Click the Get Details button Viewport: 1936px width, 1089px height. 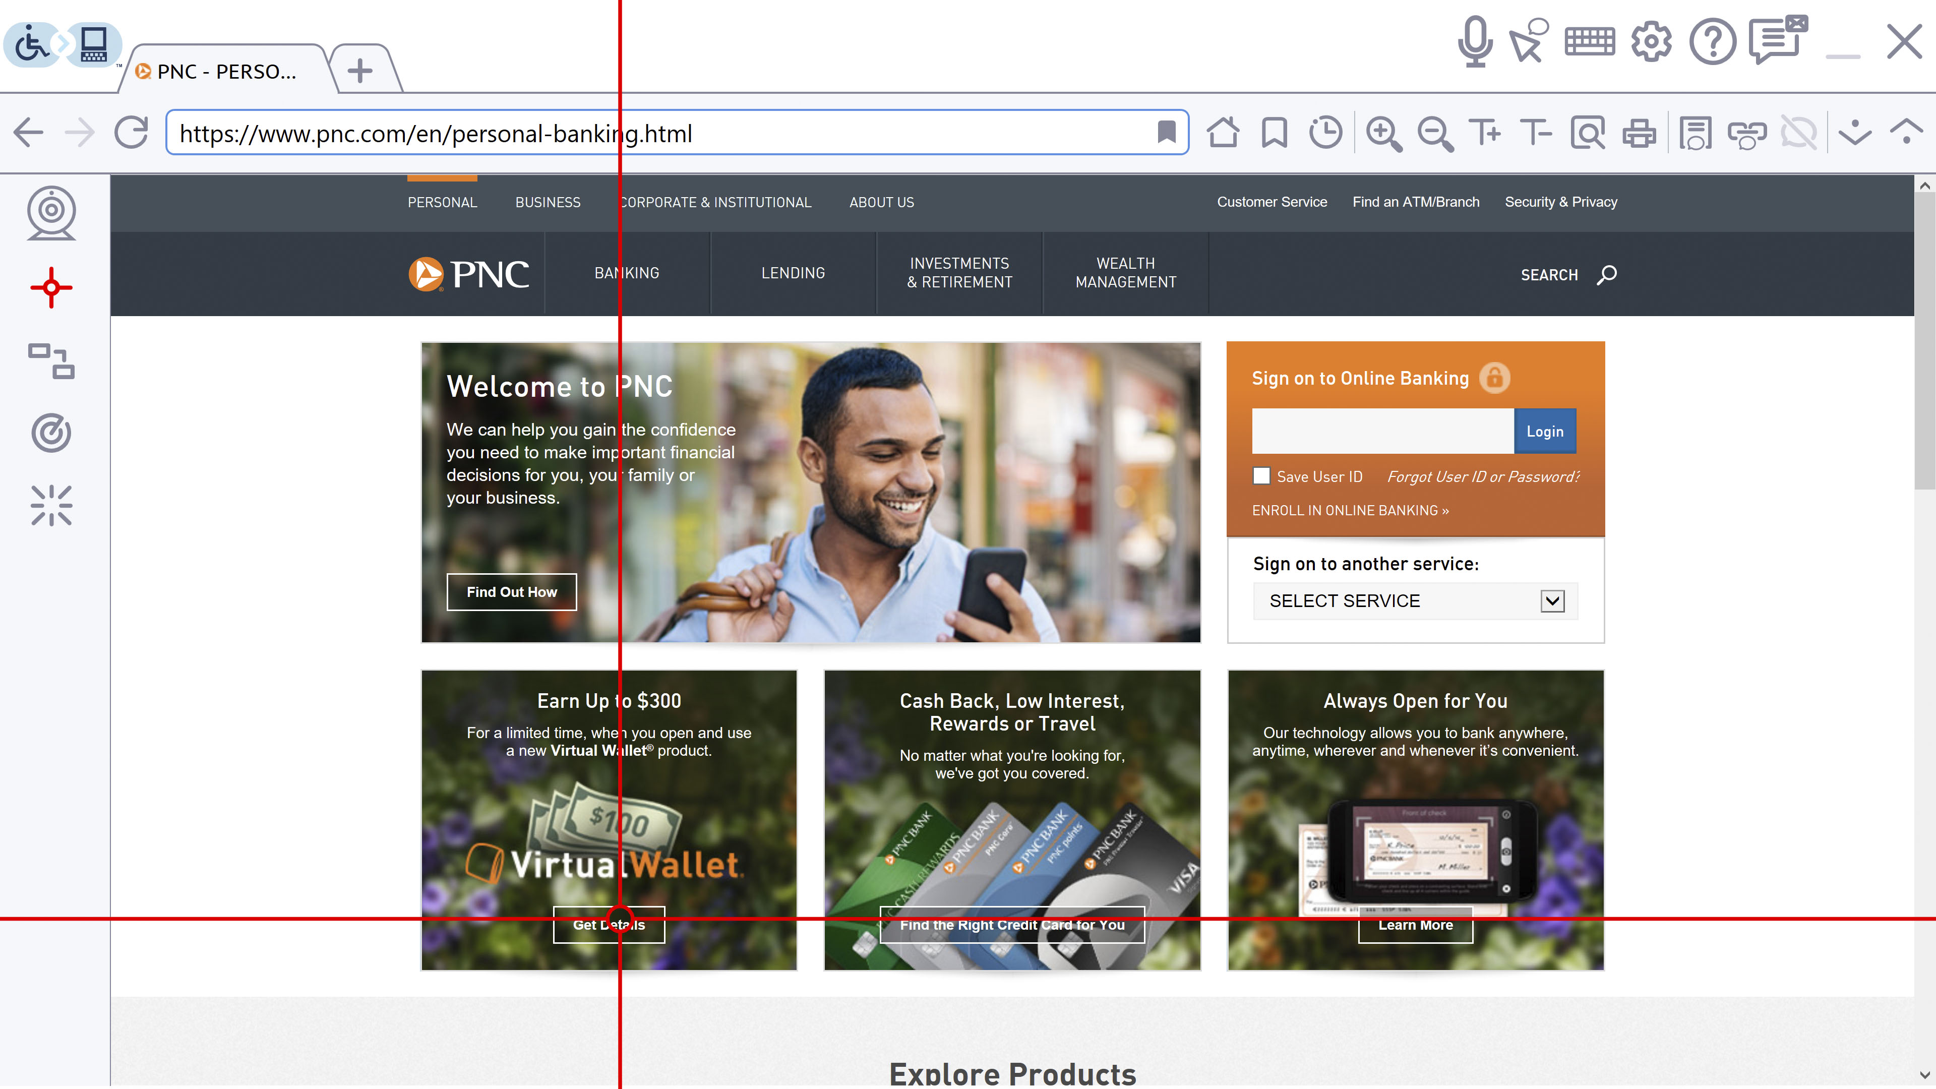click(609, 925)
